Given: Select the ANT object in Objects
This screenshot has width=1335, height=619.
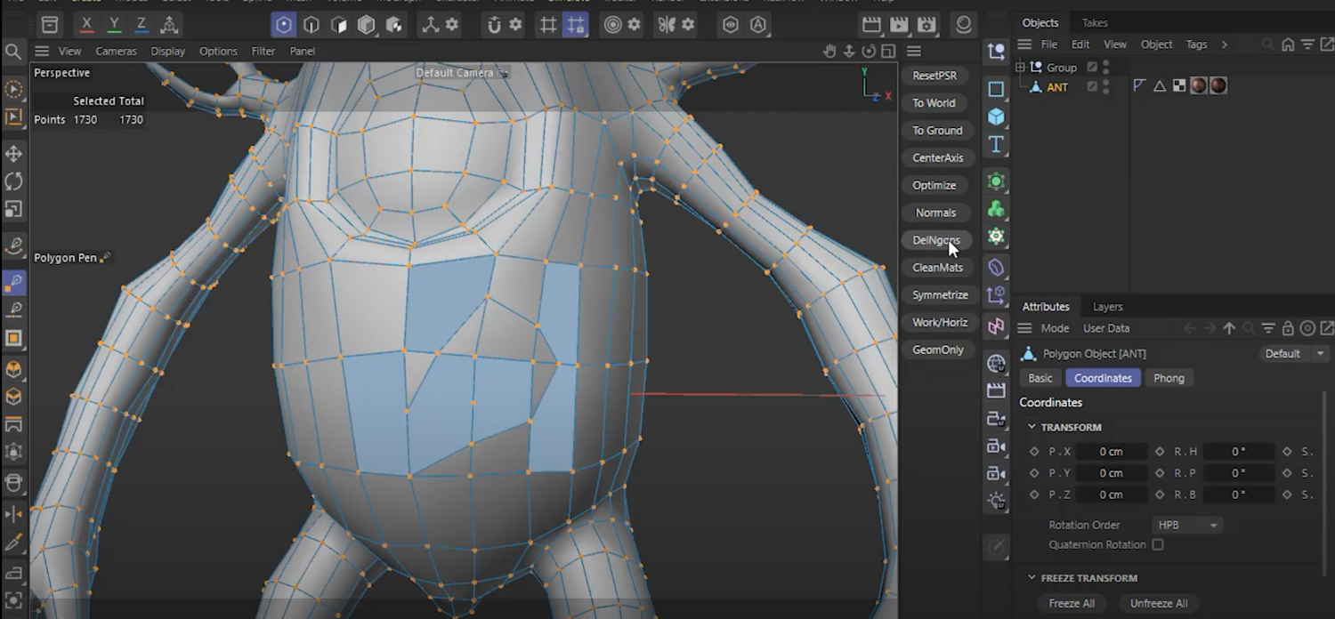Looking at the screenshot, I should pyautogui.click(x=1057, y=87).
